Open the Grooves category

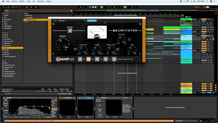pyautogui.click(x=6, y=52)
